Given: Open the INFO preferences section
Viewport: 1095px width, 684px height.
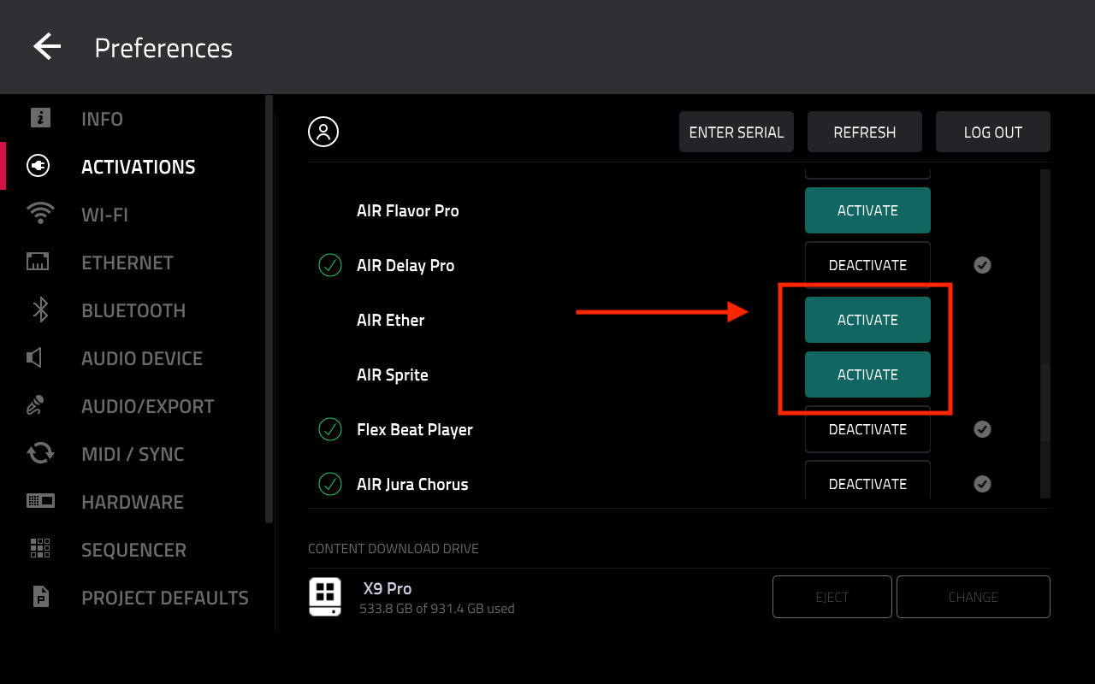Looking at the screenshot, I should 102,119.
